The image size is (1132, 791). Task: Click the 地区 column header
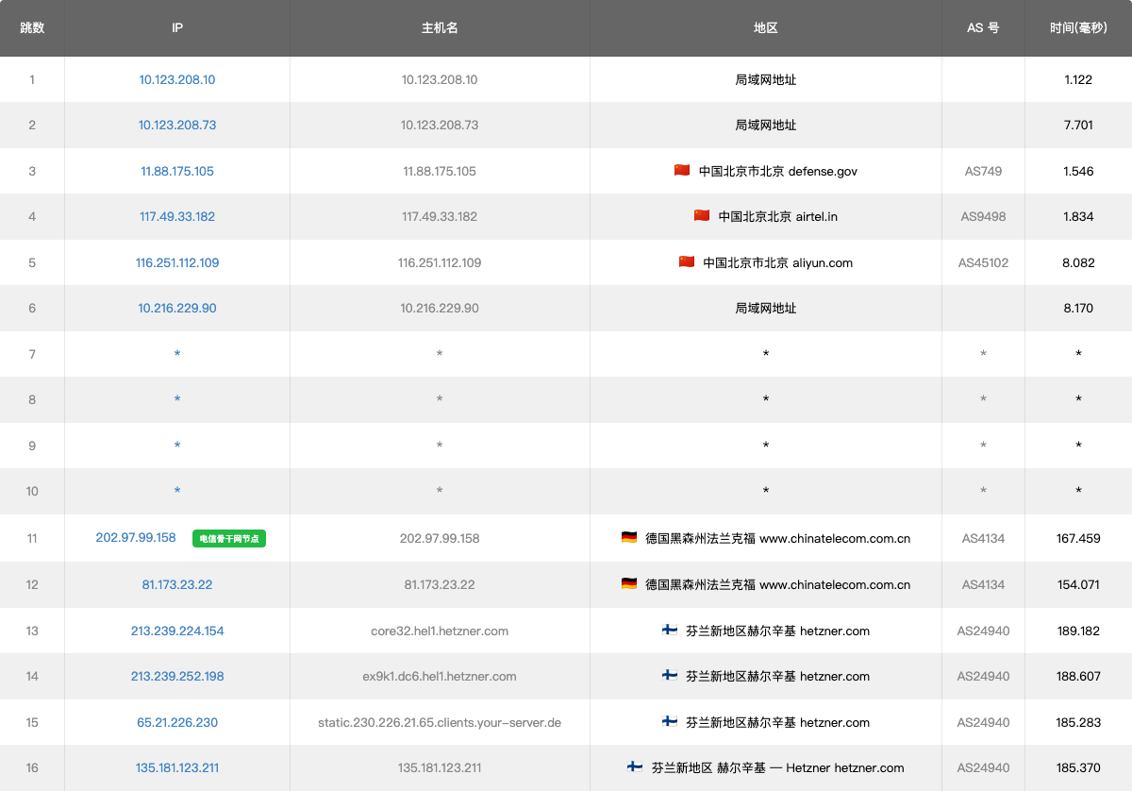point(765,28)
